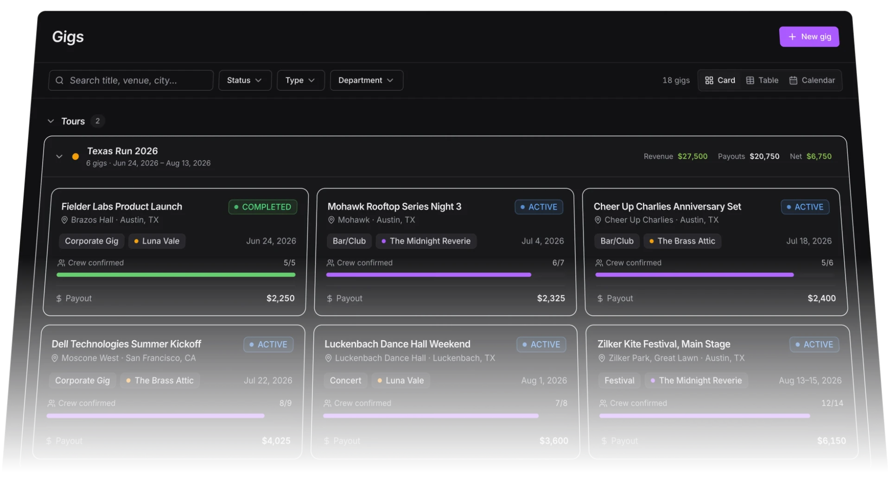Select the Luna Vale tag on Fielder Labs

[x=157, y=241]
